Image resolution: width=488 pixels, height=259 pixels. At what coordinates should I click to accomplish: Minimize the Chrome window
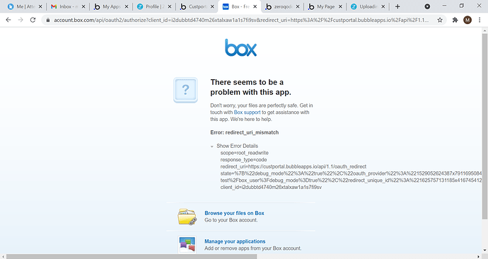(x=444, y=6)
